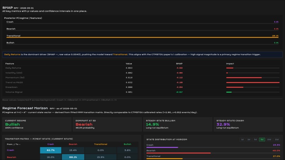Click the Bearish-to-Bearish 68.1% matrix cell
This screenshot has height=160, width=285.
tap(73, 157)
